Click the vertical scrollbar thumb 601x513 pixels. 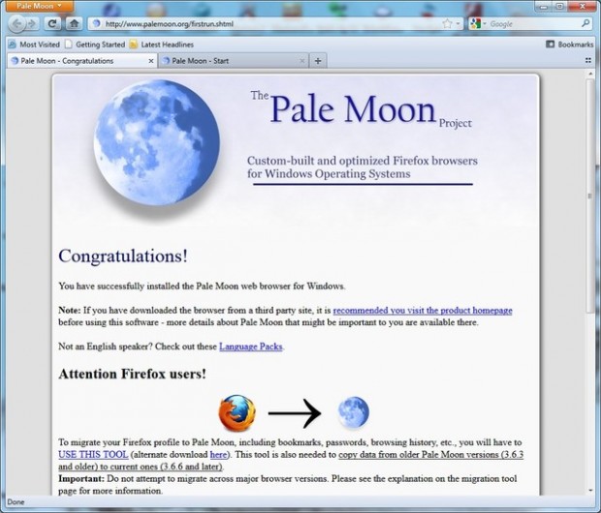coord(589,196)
